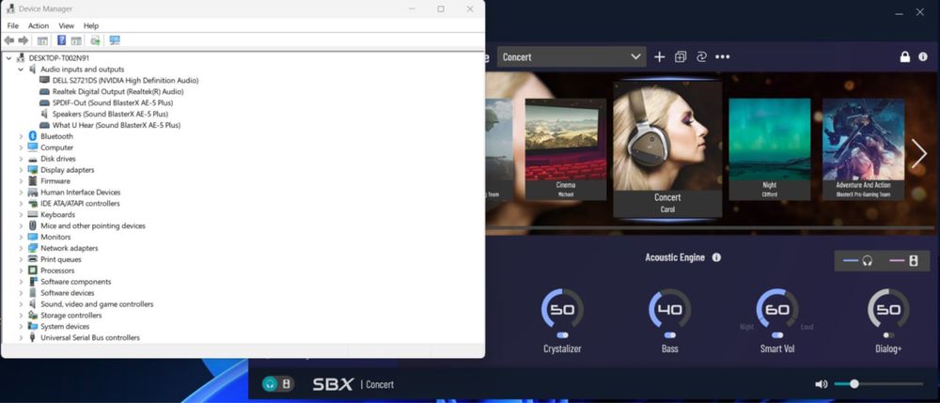This screenshot has height=403, width=940.
Task: Click the headphones legend icon
Action: 867,260
